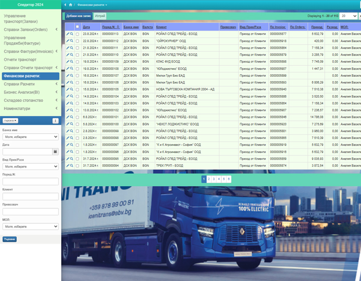Open the rows-per-page dropdown showing 20
The height and width of the screenshot is (281, 361).
(348, 16)
